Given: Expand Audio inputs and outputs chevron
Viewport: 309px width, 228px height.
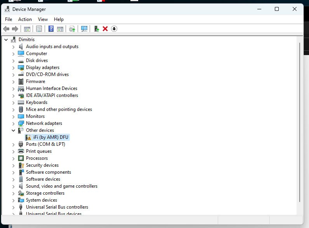Looking at the screenshot, I should [x=14, y=47].
